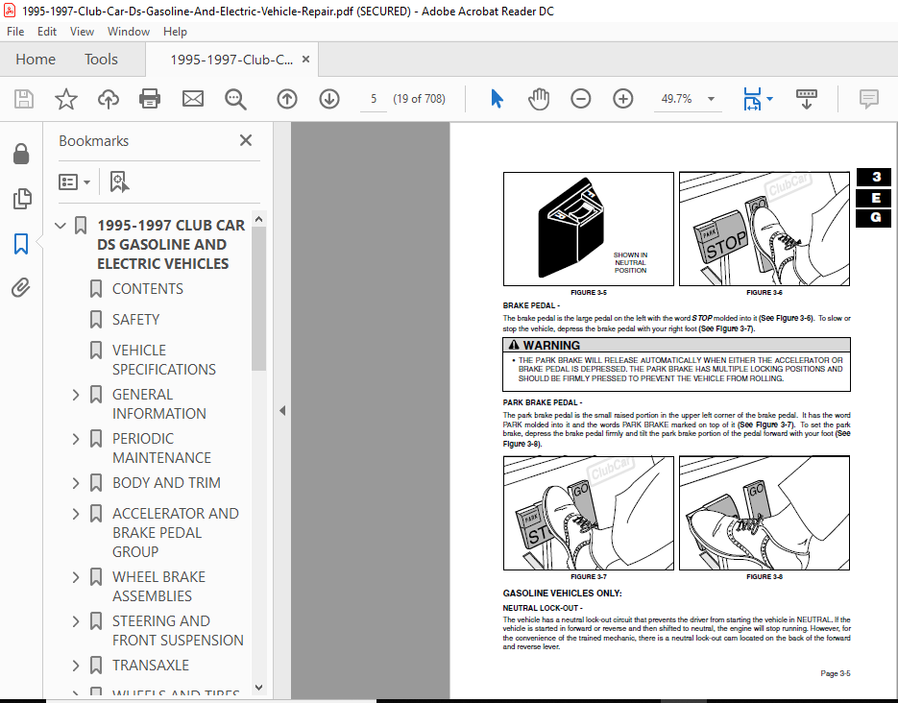Image resolution: width=898 pixels, height=703 pixels.
Task: Open the Edit menu
Action: tap(47, 32)
